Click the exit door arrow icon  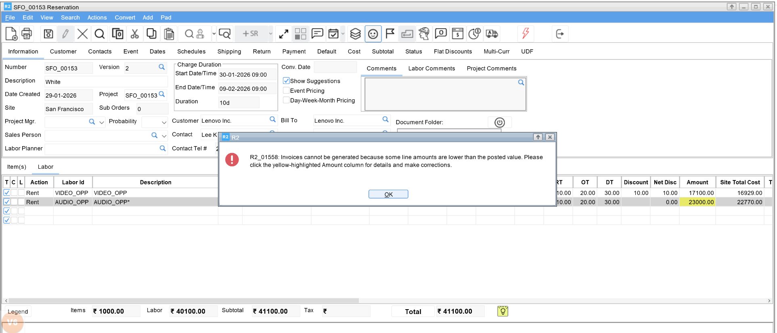pyautogui.click(x=560, y=34)
